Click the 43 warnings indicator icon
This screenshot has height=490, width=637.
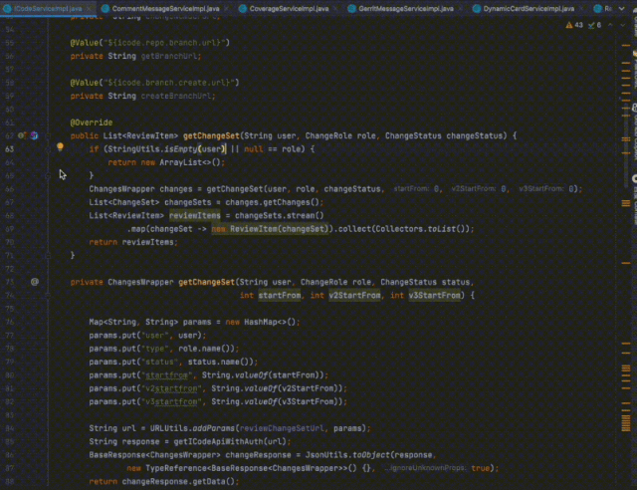568,26
